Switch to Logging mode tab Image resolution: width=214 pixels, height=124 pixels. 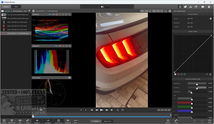pyautogui.click(x=96, y=121)
